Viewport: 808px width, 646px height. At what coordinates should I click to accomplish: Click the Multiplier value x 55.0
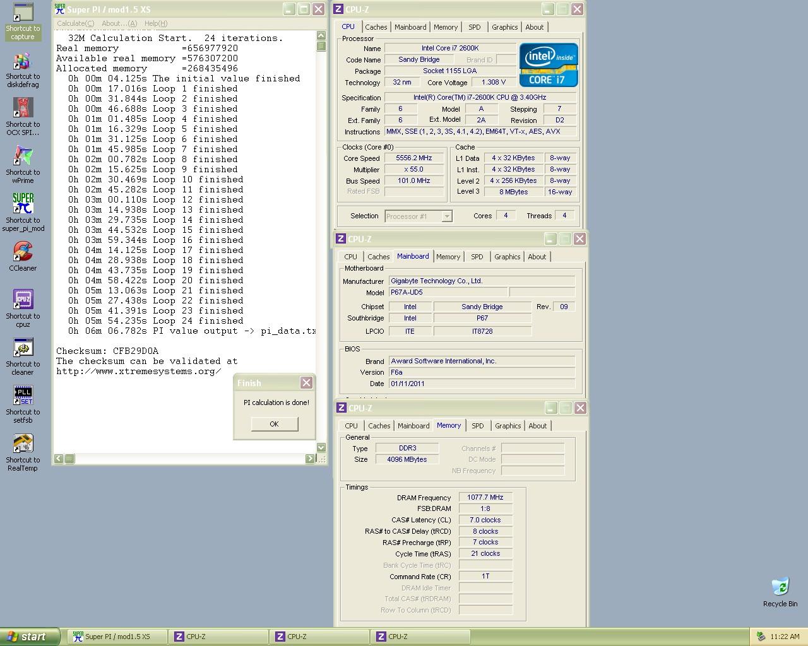[414, 169]
